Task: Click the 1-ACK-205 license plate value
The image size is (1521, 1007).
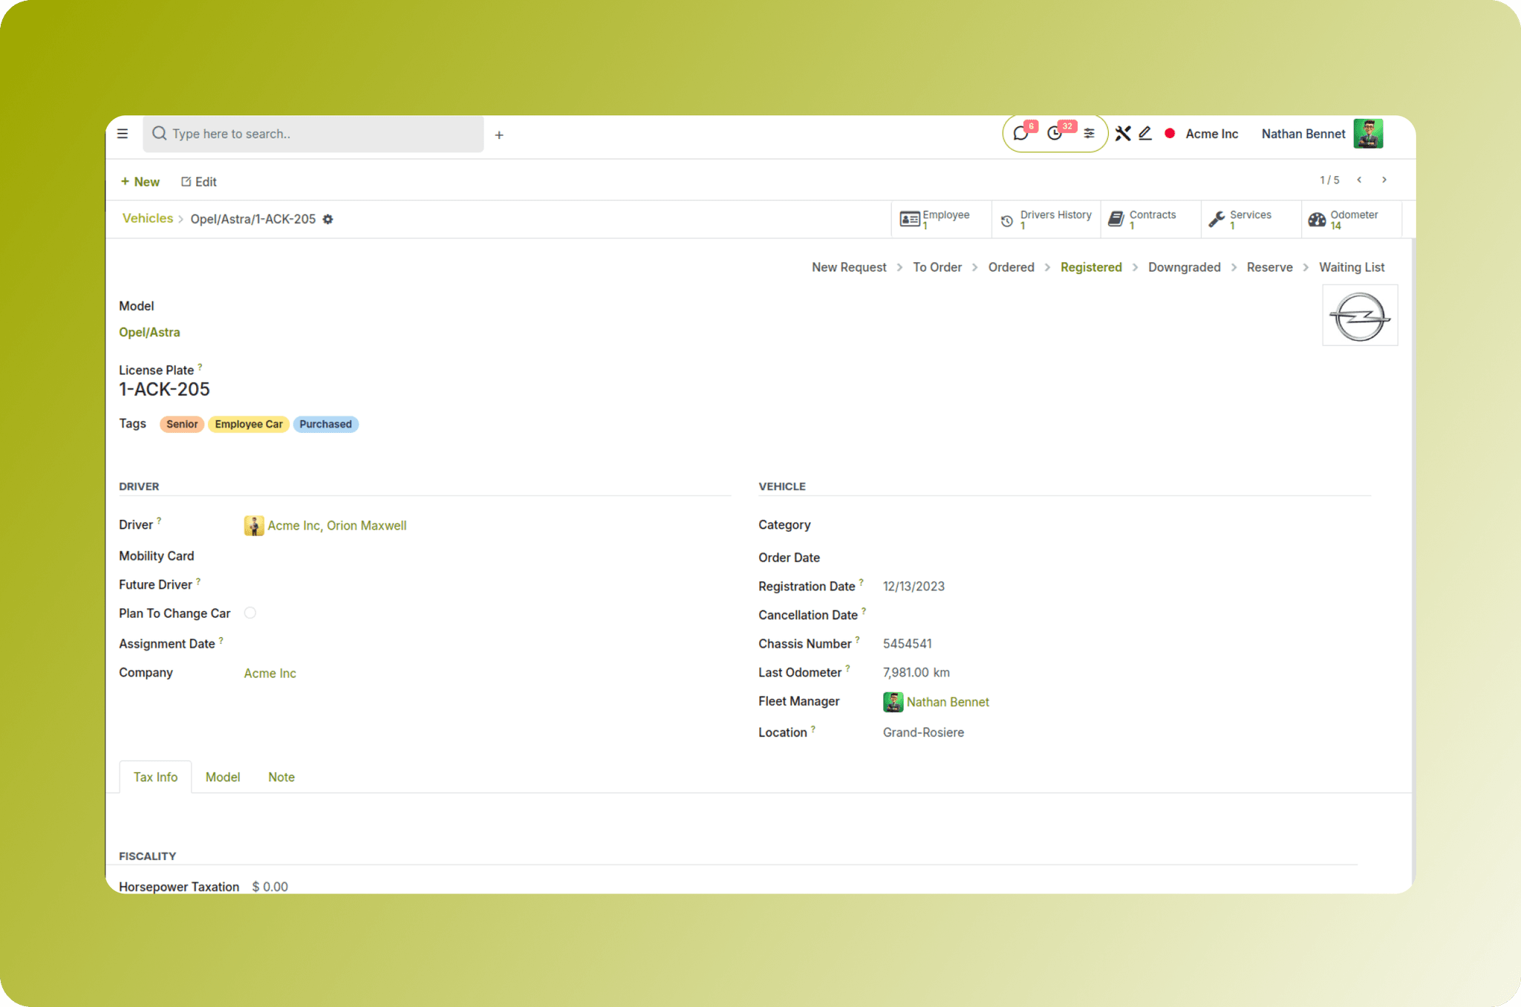Action: 164,389
